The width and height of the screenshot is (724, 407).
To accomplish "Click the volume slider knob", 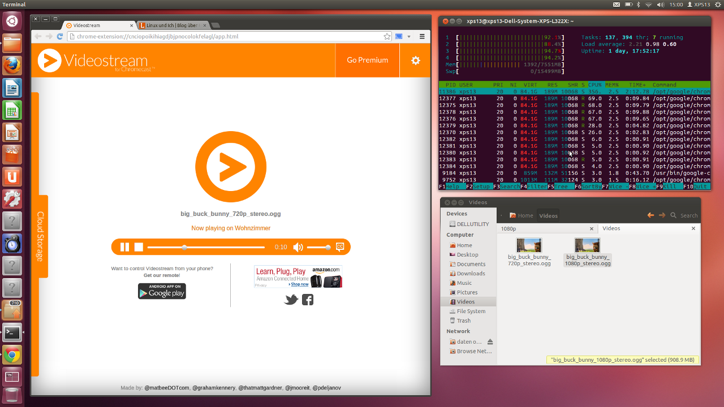I will [327, 247].
